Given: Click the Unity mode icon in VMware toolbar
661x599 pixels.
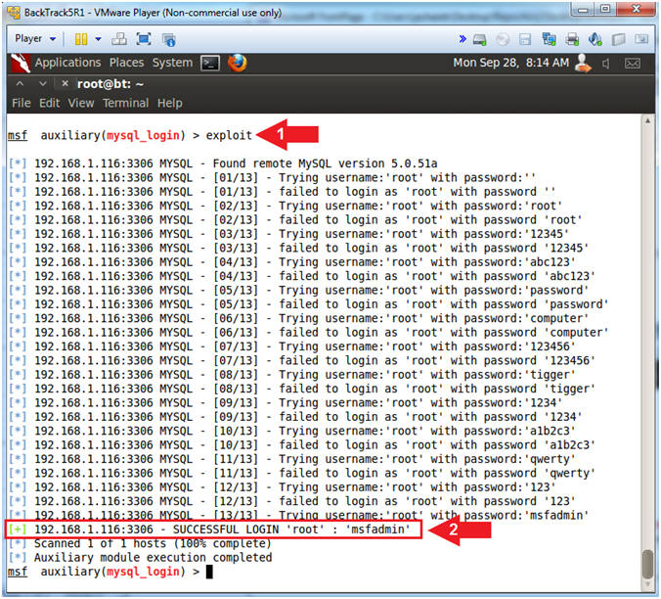Looking at the screenshot, I should point(169,40).
